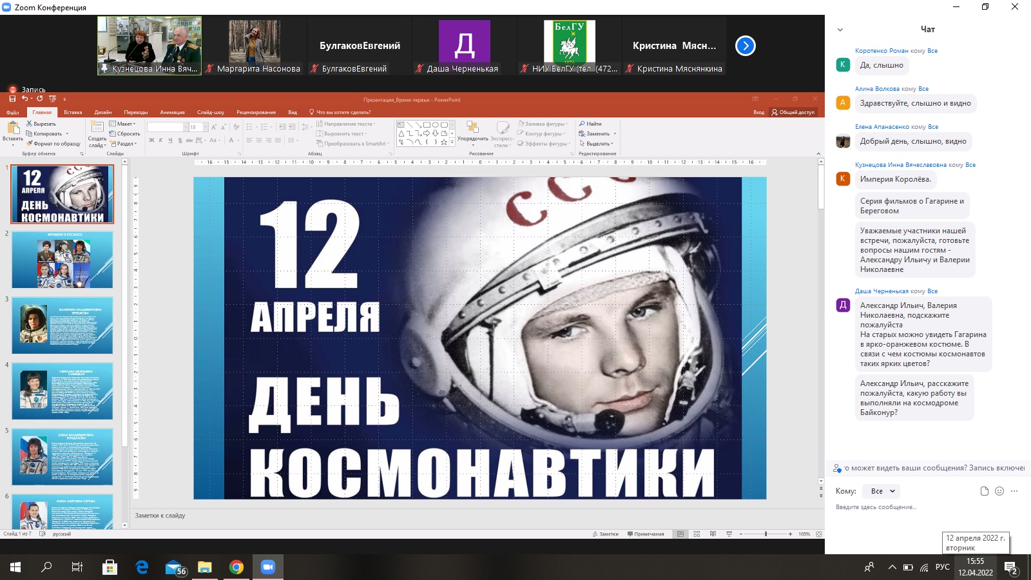Apply Формат по образцу format painter
Image resolution: width=1031 pixels, height=580 pixels.
[x=53, y=144]
